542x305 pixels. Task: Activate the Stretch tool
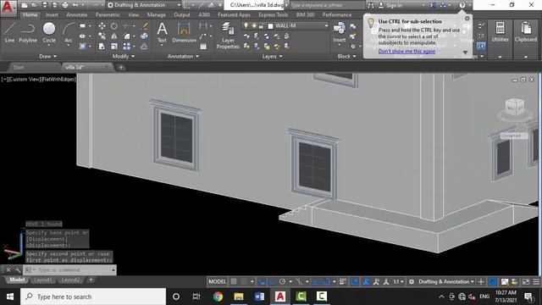[x=102, y=47]
